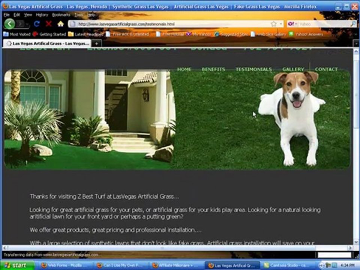
Task: Go to the Home page icon
Action: click(61, 24)
